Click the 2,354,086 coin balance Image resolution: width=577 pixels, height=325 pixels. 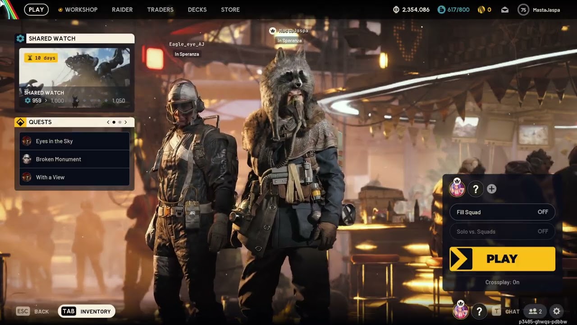point(416,9)
